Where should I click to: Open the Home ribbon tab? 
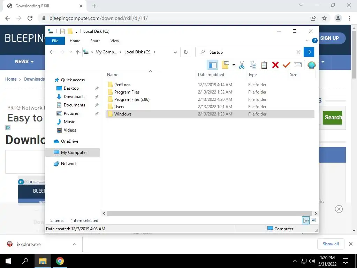pyautogui.click(x=75, y=41)
